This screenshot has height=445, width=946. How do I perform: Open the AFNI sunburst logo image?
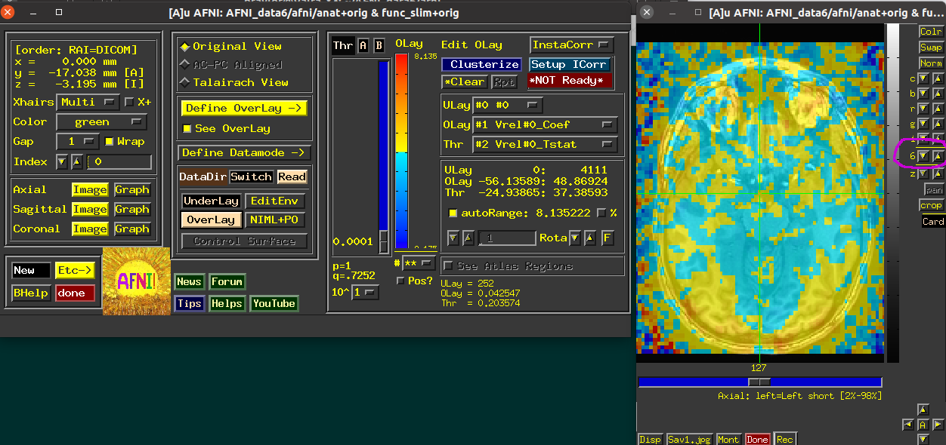tap(136, 281)
